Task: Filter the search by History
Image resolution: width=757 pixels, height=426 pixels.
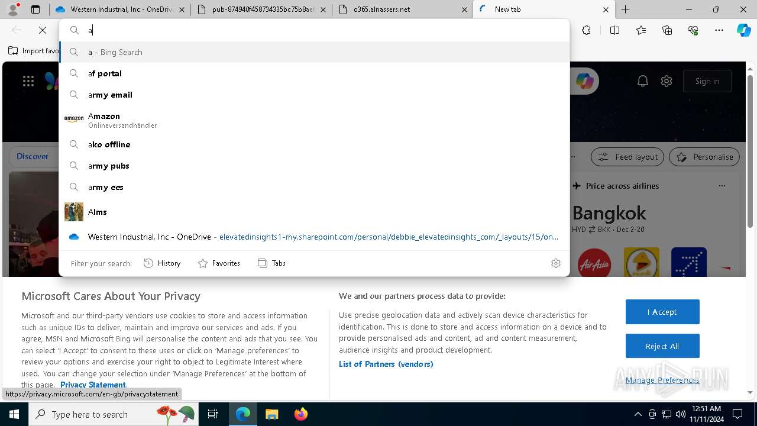Action: (x=162, y=263)
